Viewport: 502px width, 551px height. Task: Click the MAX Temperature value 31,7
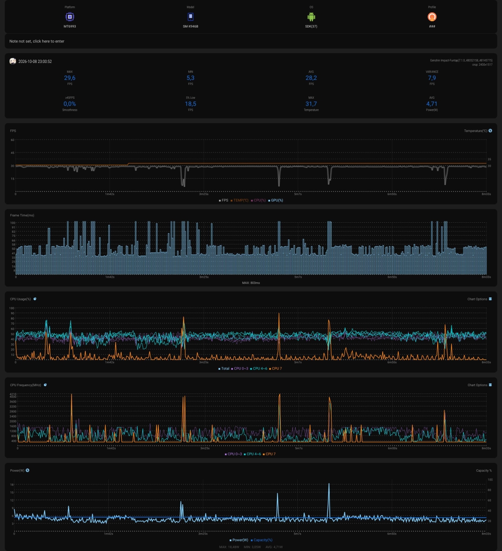coord(311,104)
